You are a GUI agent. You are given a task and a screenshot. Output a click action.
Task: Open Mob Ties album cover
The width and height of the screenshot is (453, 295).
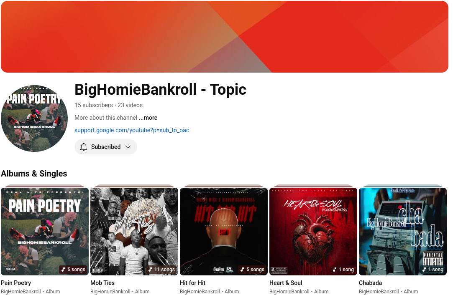point(134,232)
